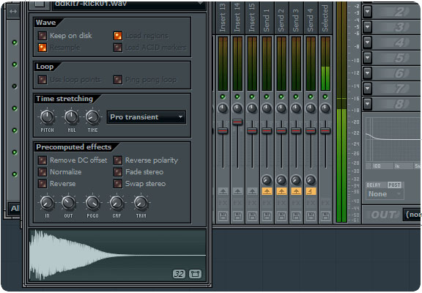
Task: Select the Send 4 mixer track label
Action: (311, 21)
